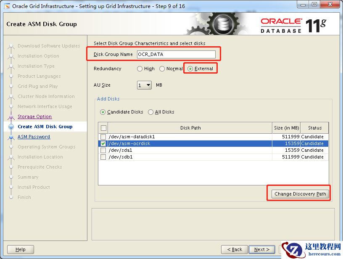Click the Operating System Groups step
The height and width of the screenshot is (259, 343).
tap(47, 147)
